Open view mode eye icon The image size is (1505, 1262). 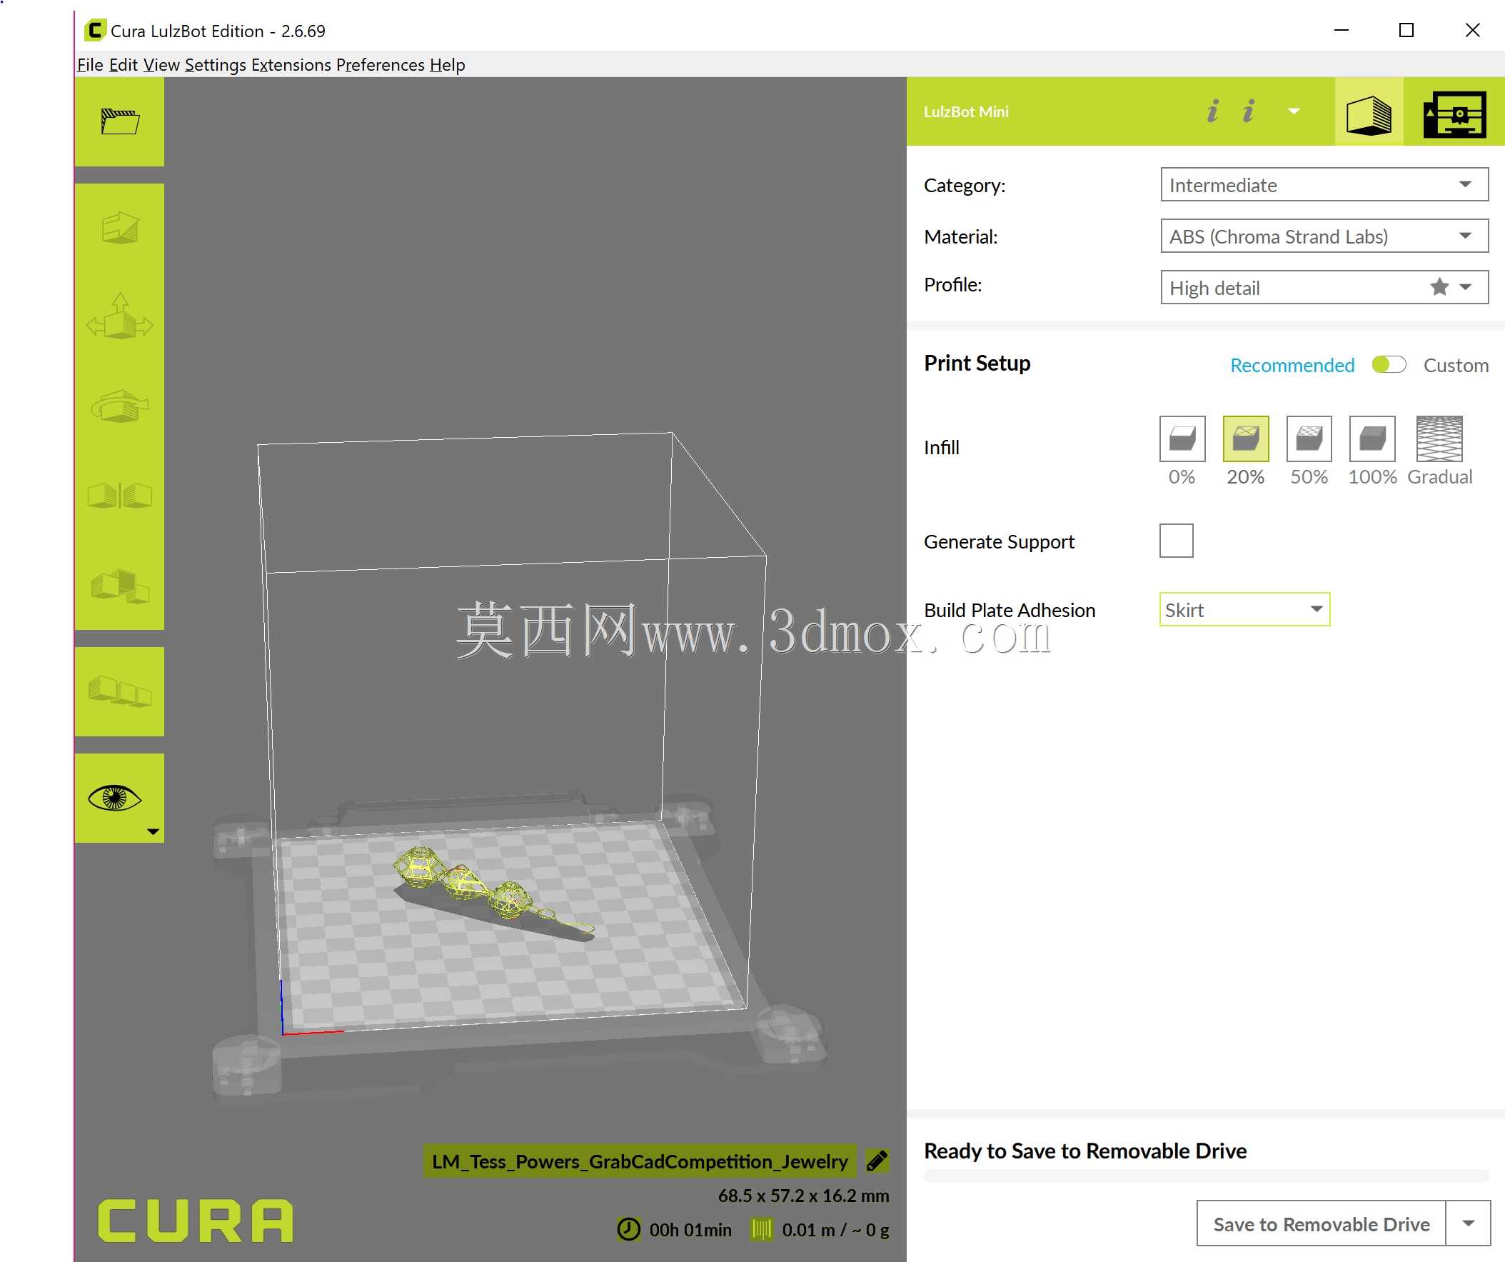pyautogui.click(x=115, y=797)
